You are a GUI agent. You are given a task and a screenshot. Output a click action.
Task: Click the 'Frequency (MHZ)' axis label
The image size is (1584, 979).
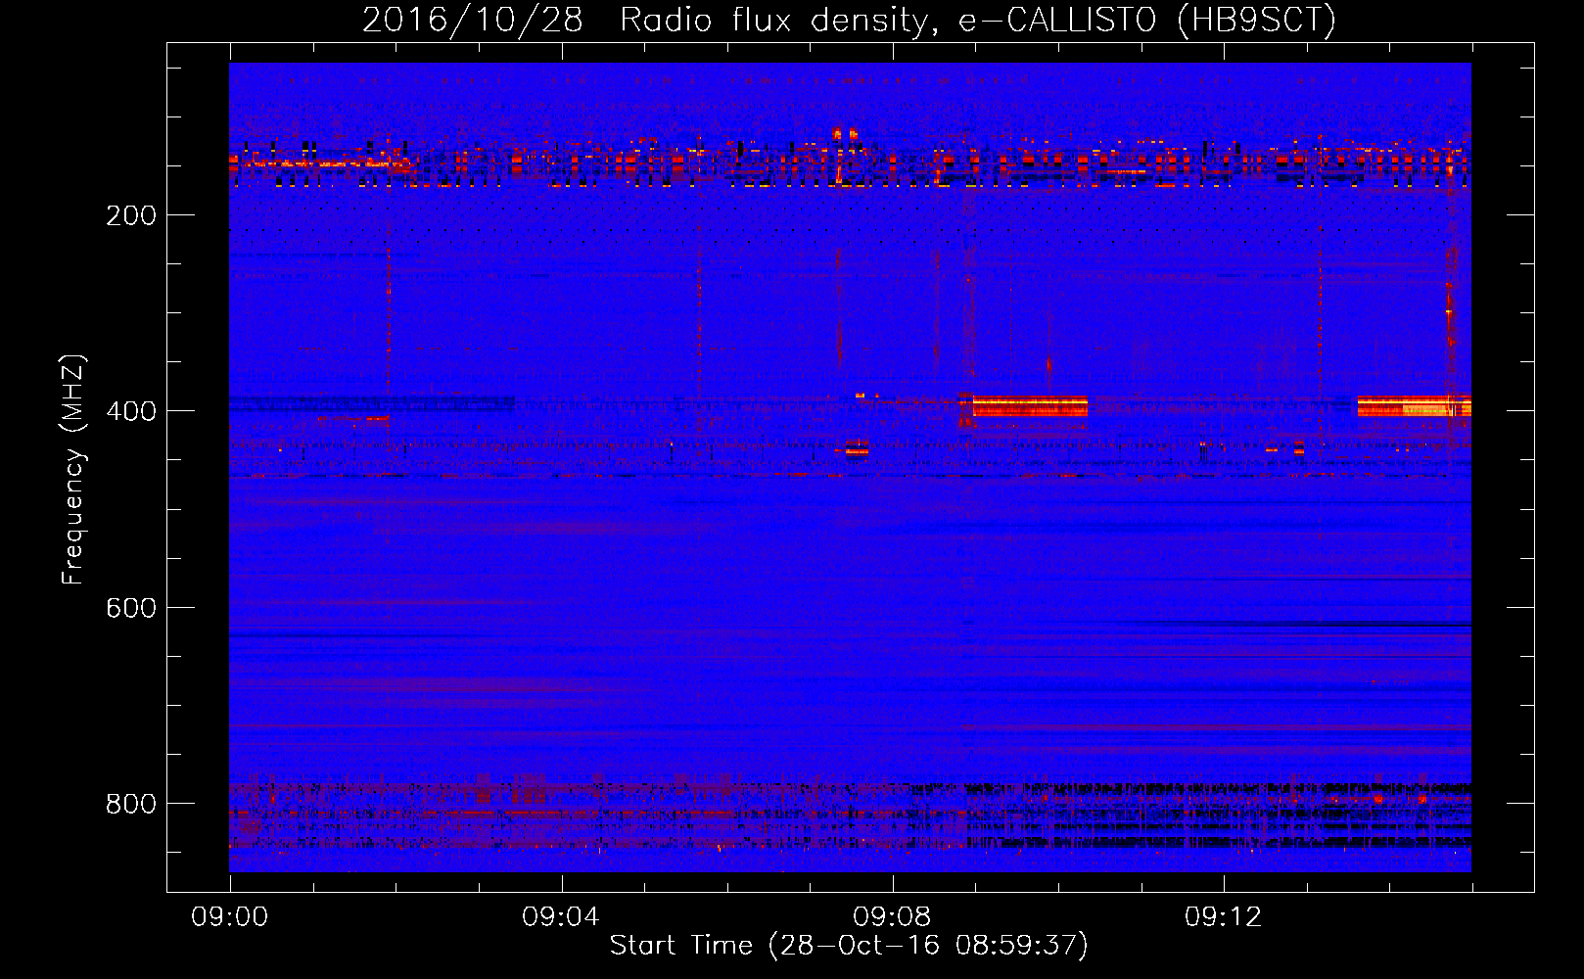[73, 469]
